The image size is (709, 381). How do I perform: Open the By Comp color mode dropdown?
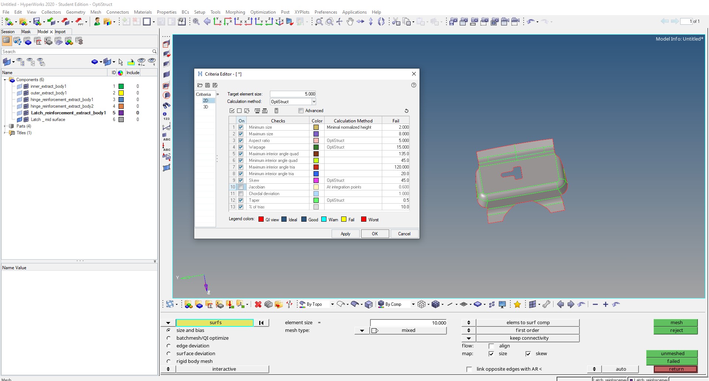[x=413, y=304]
